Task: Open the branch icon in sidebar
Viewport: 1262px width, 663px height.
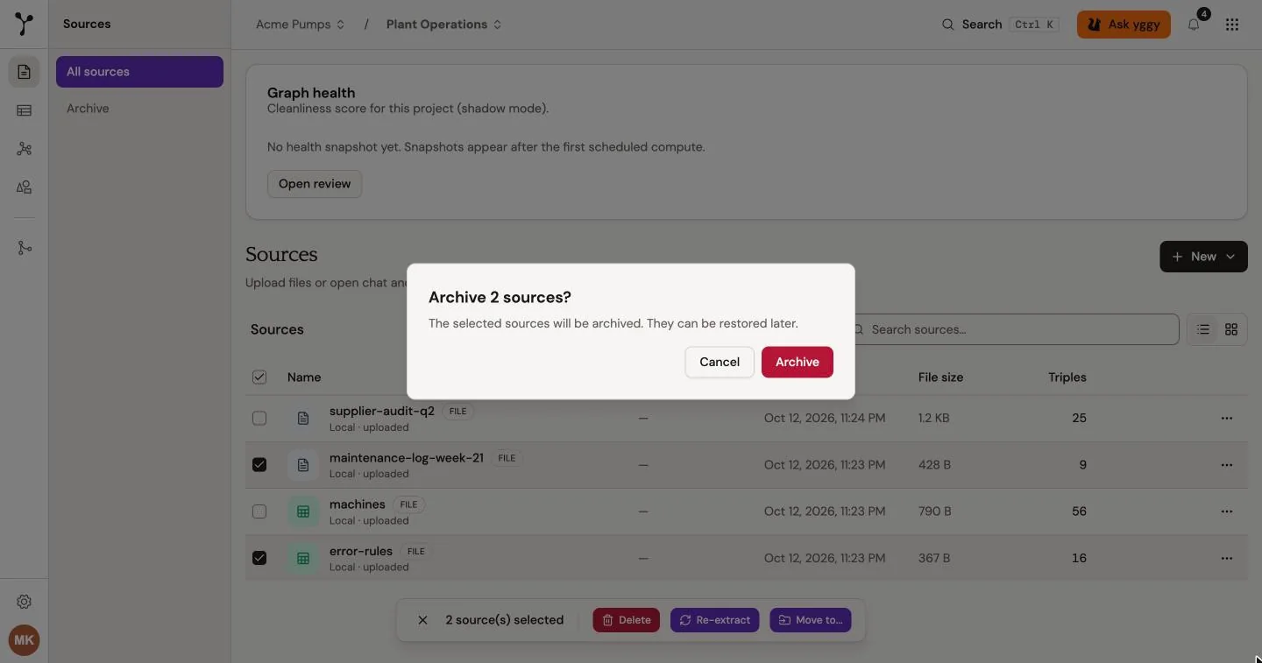Action: click(x=25, y=248)
